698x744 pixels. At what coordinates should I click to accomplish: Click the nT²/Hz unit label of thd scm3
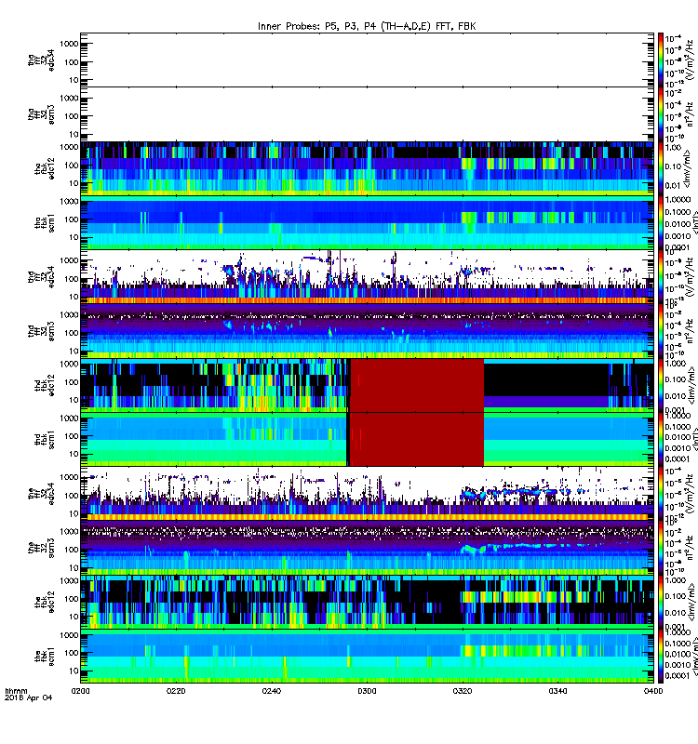(691, 332)
